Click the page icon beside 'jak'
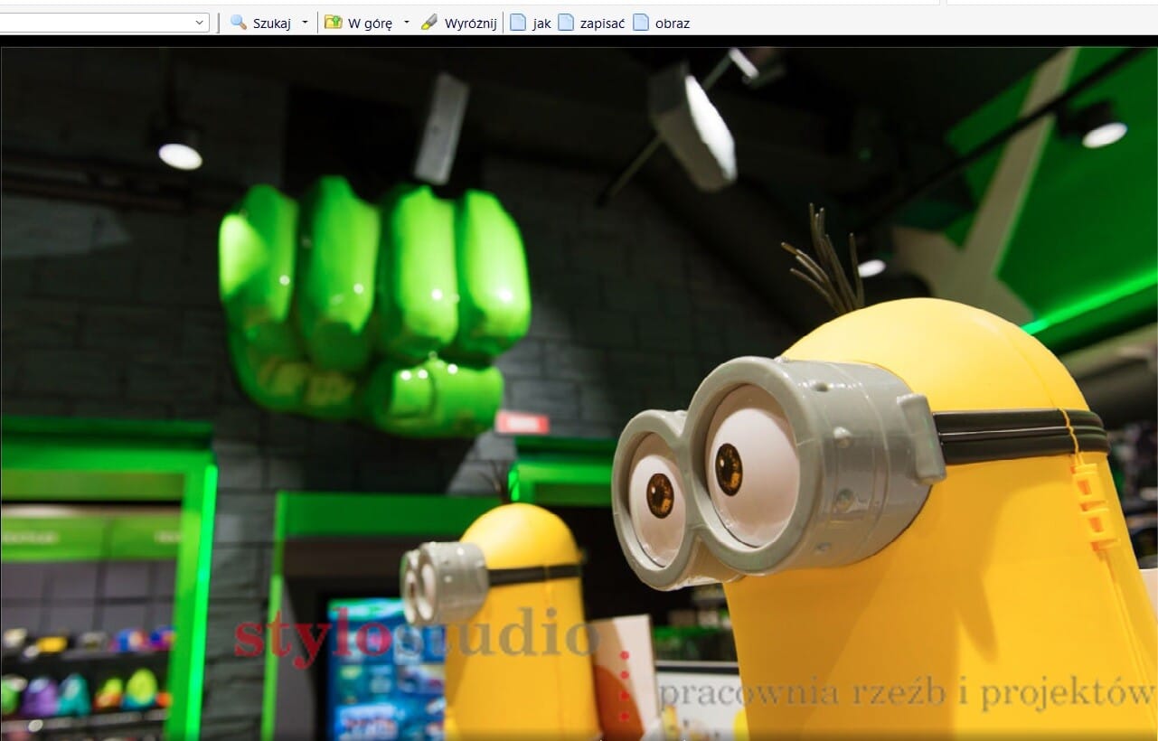 coord(518,23)
